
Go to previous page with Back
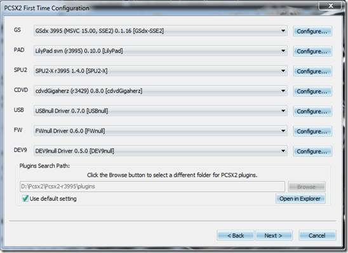[236, 235]
